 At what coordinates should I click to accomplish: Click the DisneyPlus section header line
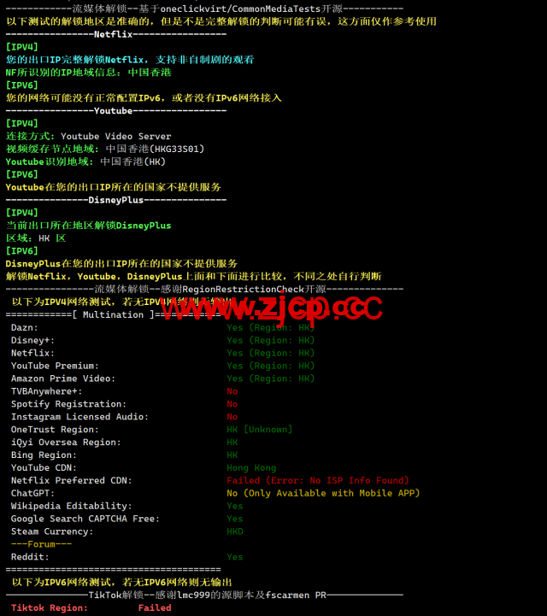pyautogui.click(x=116, y=201)
